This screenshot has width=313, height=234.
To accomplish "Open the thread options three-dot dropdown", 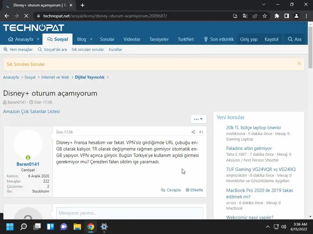I will coord(199,119).
